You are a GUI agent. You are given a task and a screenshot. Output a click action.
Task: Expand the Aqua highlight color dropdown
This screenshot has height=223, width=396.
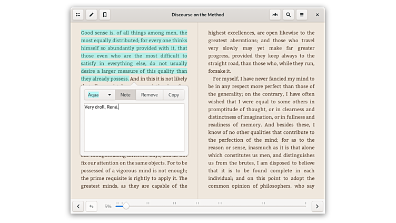[100, 95]
